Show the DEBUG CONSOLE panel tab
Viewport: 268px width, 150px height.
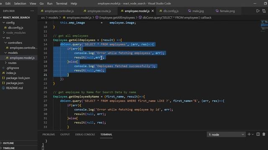tap(85, 134)
